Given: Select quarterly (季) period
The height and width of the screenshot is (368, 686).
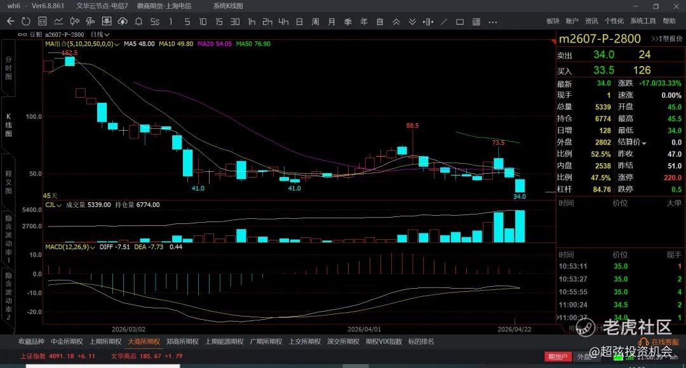Looking at the screenshot, I should click(x=348, y=22).
